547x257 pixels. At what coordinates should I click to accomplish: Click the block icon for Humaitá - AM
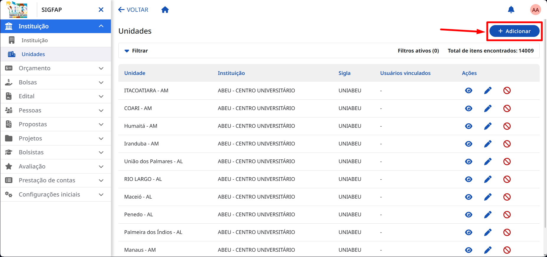coord(507,126)
